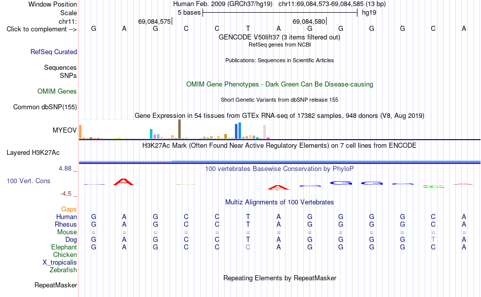481x297 pixels.
Task: Click the chr11: ruler label
Action: coord(68,21)
